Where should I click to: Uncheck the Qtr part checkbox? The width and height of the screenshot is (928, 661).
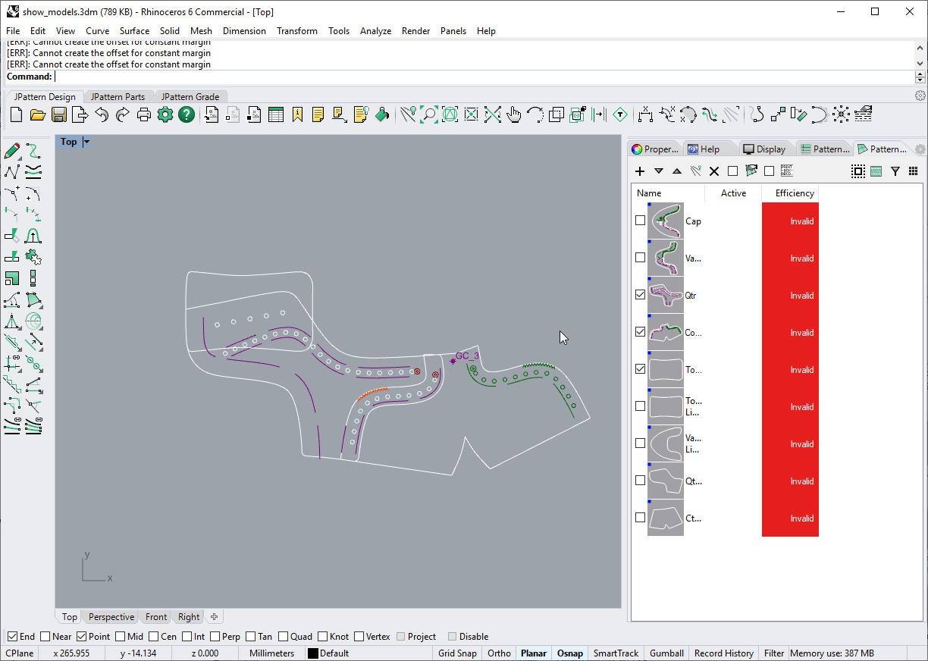pyautogui.click(x=641, y=296)
